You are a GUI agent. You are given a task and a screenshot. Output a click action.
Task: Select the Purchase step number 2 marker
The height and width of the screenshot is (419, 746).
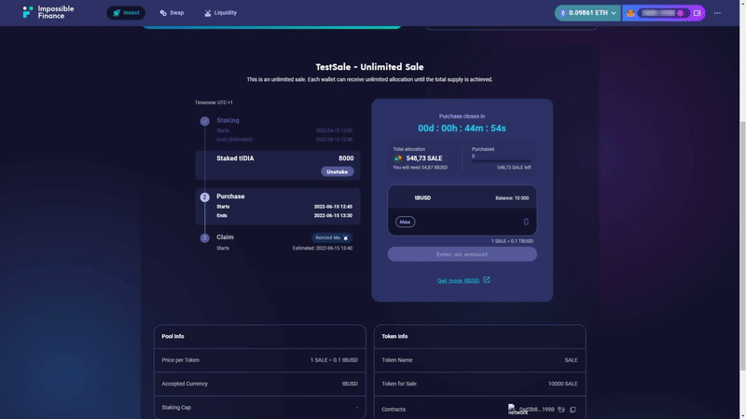pyautogui.click(x=204, y=196)
